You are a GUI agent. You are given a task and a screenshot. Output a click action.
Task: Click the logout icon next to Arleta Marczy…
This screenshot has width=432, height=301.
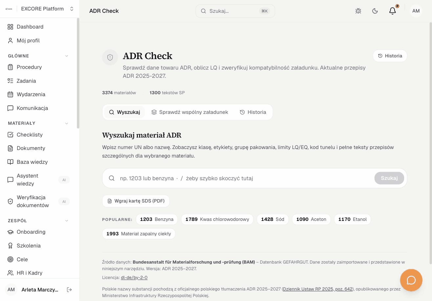(x=69, y=290)
